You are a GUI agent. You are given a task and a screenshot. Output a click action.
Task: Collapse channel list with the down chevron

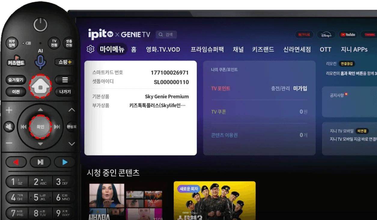pyautogui.click(x=71, y=143)
